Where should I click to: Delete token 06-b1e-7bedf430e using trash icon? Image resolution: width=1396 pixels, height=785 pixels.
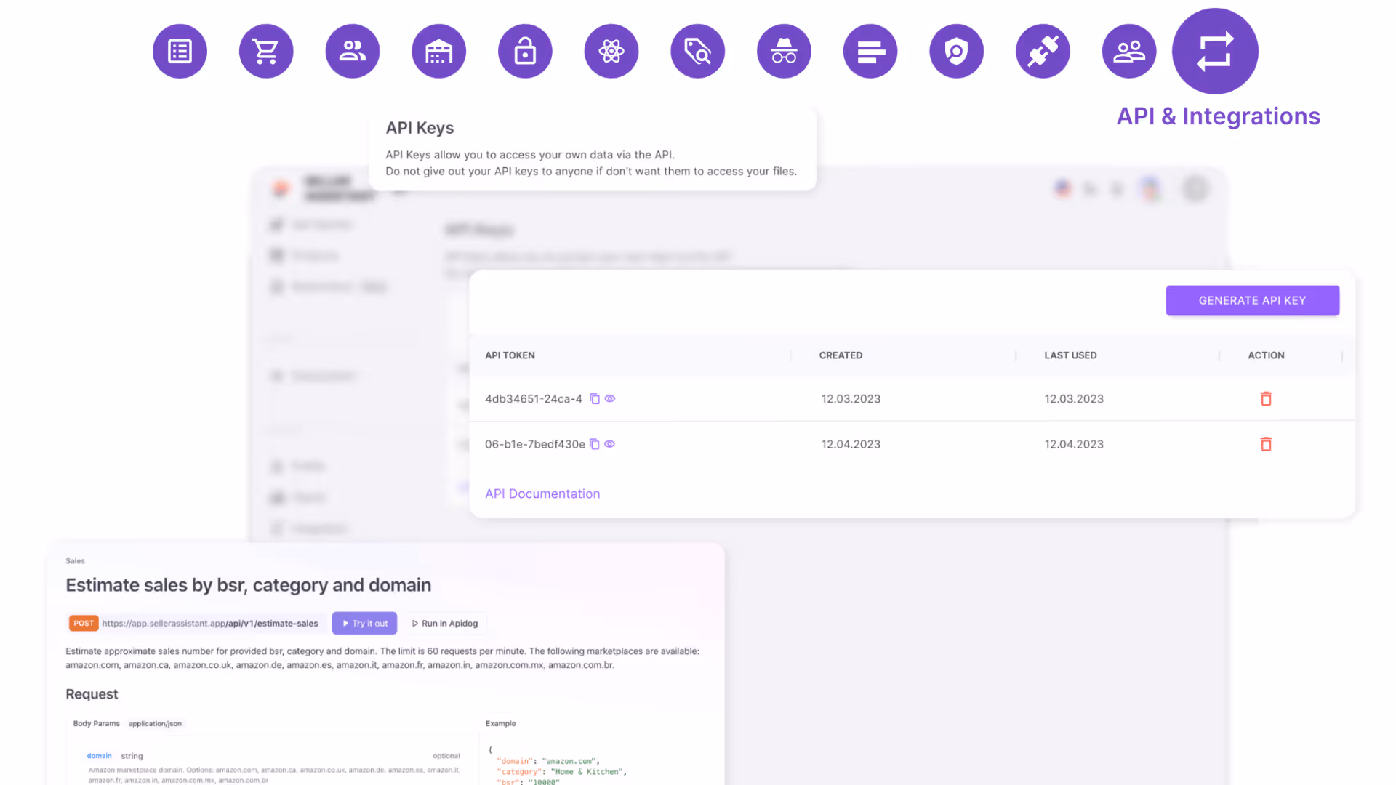tap(1266, 444)
